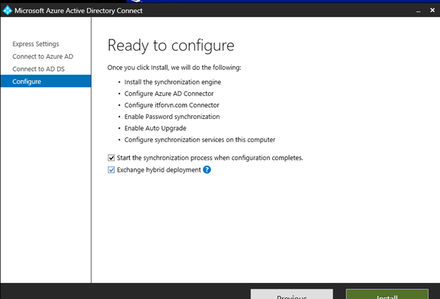Screen dimensions: 440x299
Task: Click the Enable Password synchronization item
Action: (172, 116)
